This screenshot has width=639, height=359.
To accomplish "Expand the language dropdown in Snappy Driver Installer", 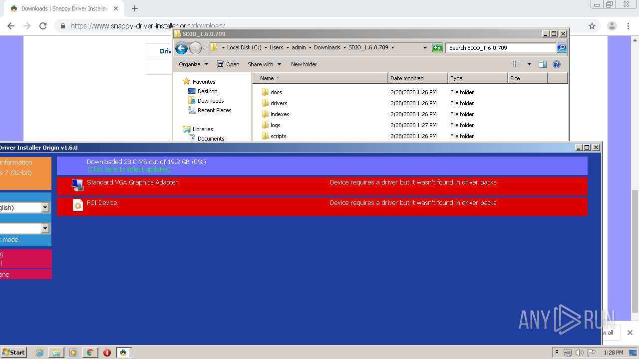I will click(45, 207).
